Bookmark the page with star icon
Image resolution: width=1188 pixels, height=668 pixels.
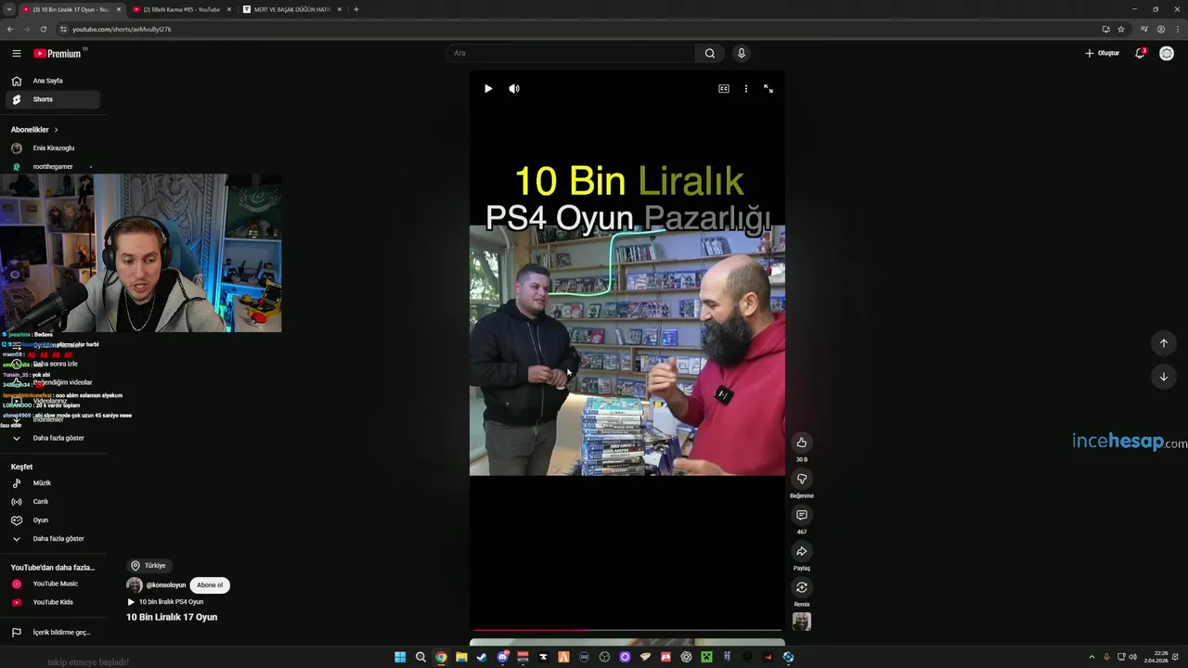click(1121, 29)
